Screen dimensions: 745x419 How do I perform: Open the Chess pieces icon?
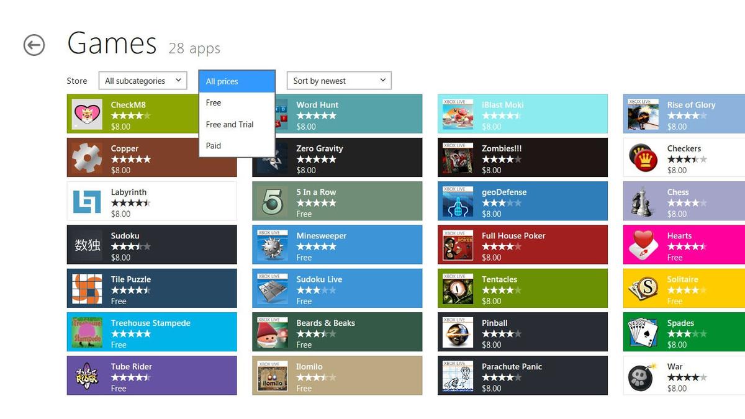[643, 201]
